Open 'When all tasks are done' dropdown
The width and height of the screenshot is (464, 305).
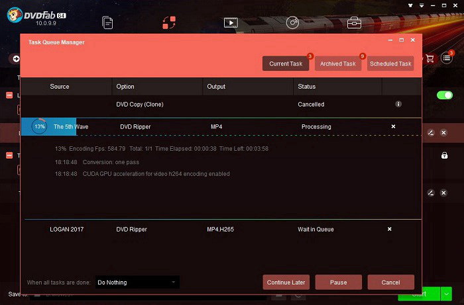pos(137,283)
